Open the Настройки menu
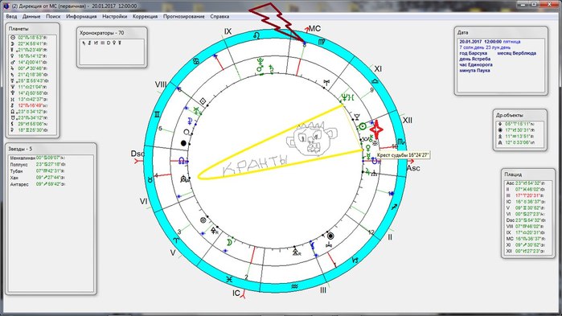This screenshot has width=562, height=316. pyautogui.click(x=115, y=16)
